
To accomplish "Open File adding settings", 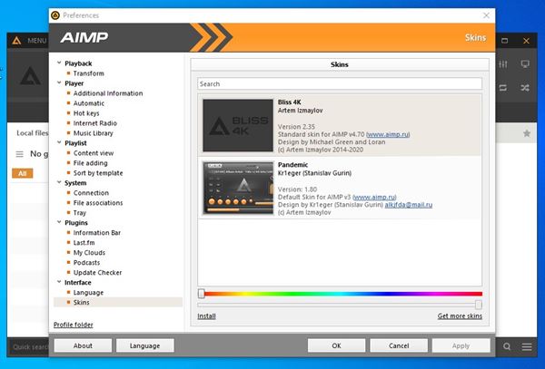I will click(90, 163).
